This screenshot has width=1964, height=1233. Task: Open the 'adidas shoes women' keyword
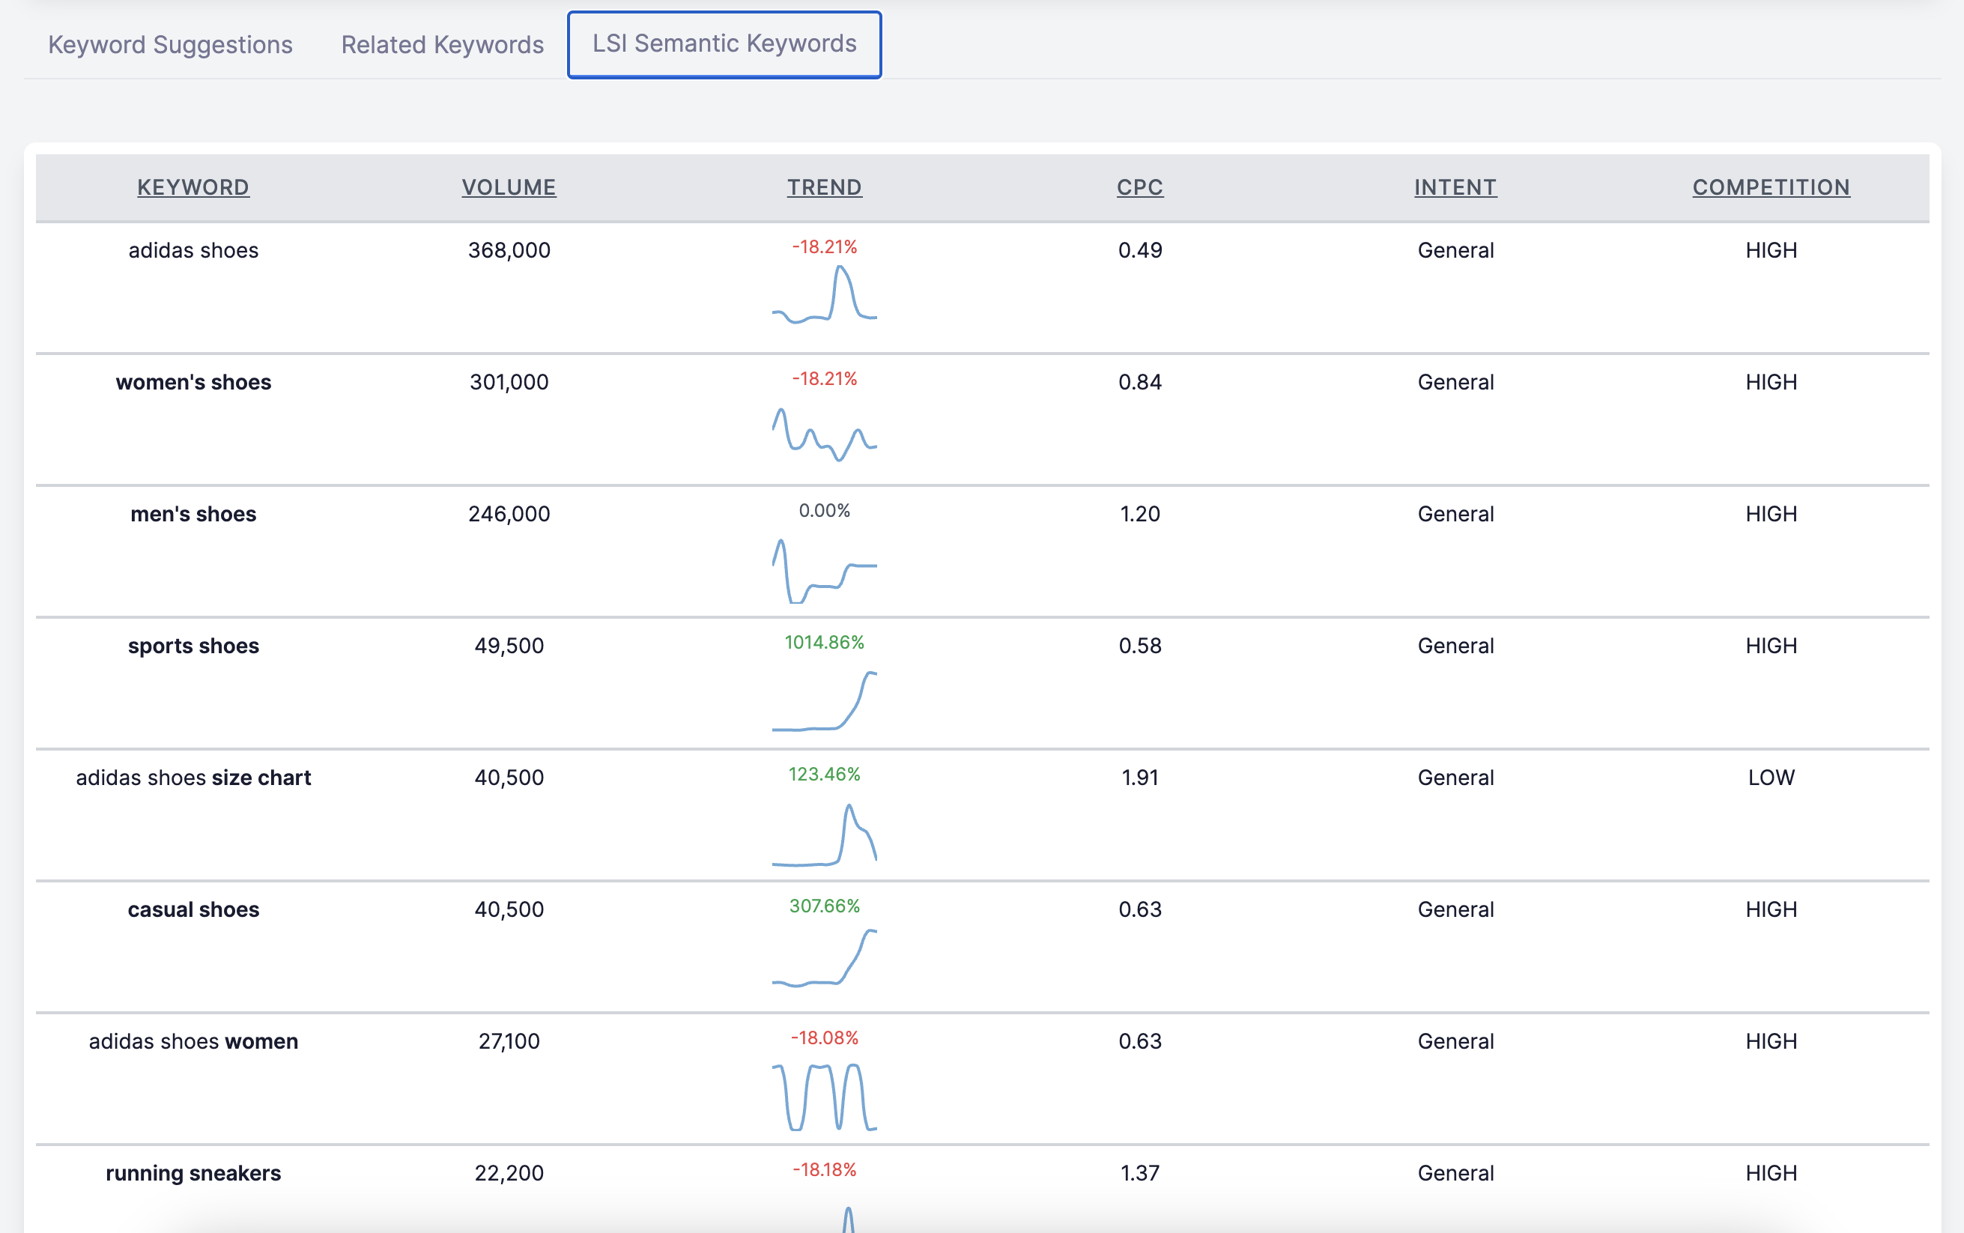(x=193, y=1040)
